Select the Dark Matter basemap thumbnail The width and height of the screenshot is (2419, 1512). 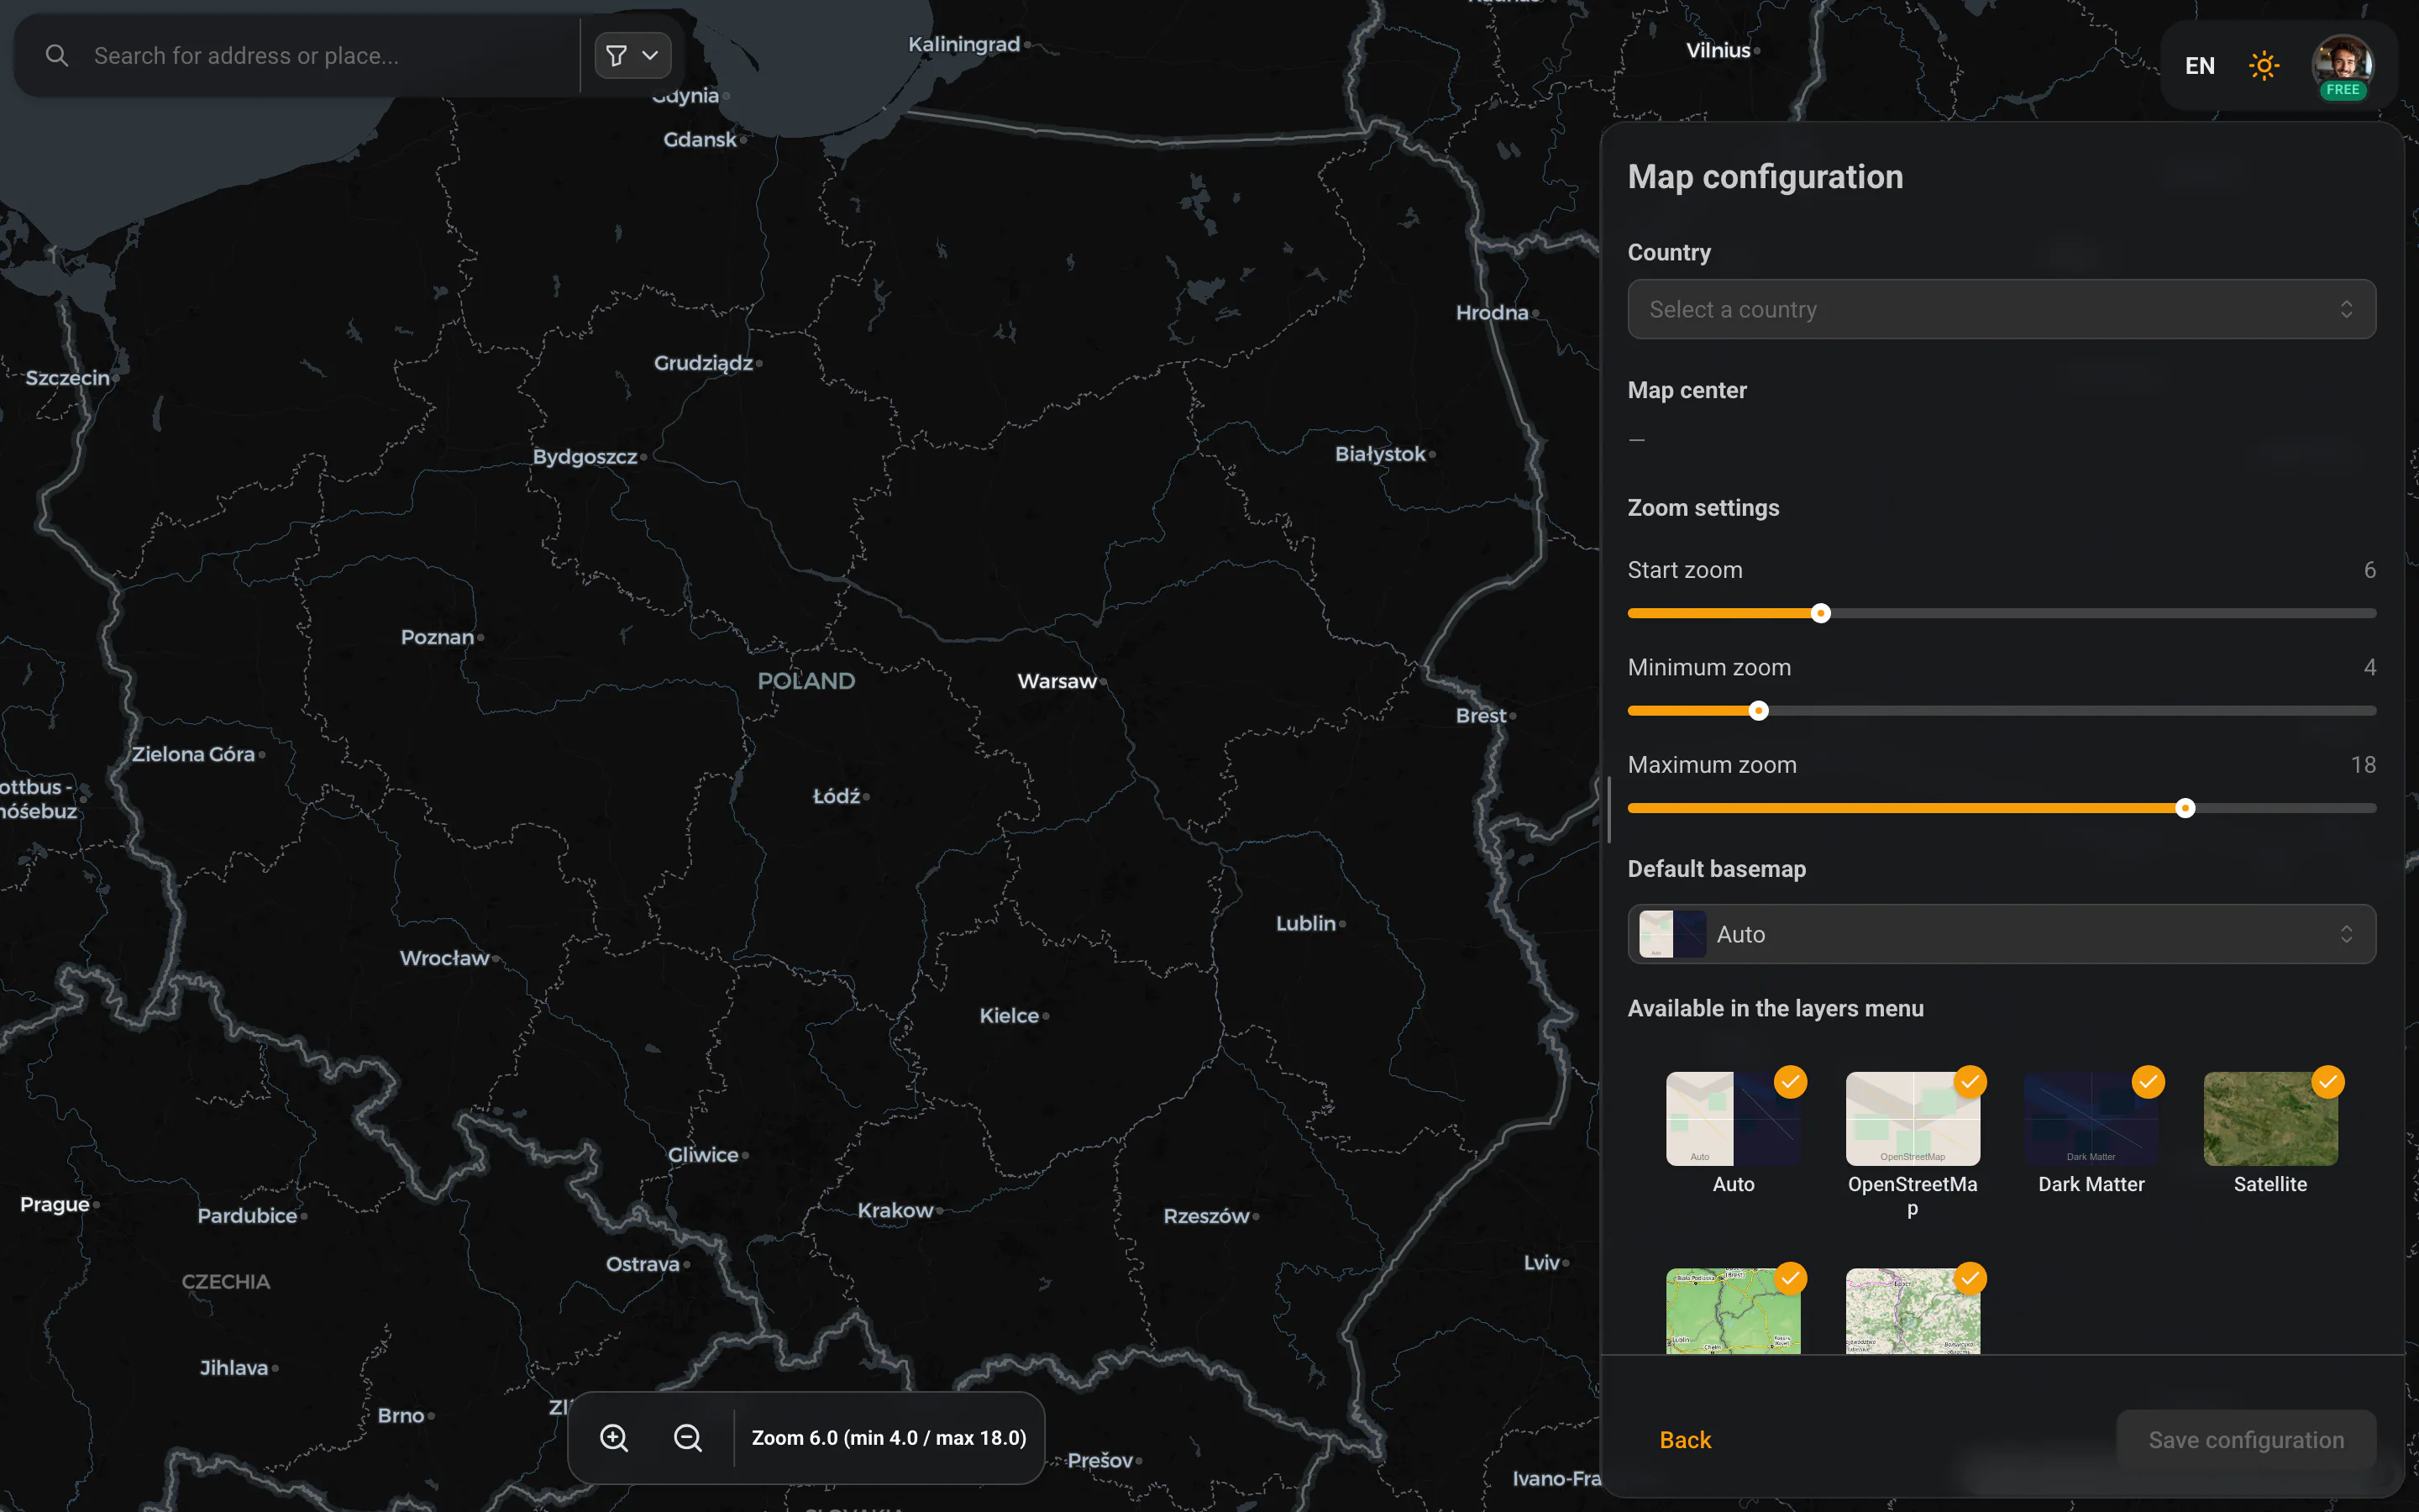pos(2091,1119)
